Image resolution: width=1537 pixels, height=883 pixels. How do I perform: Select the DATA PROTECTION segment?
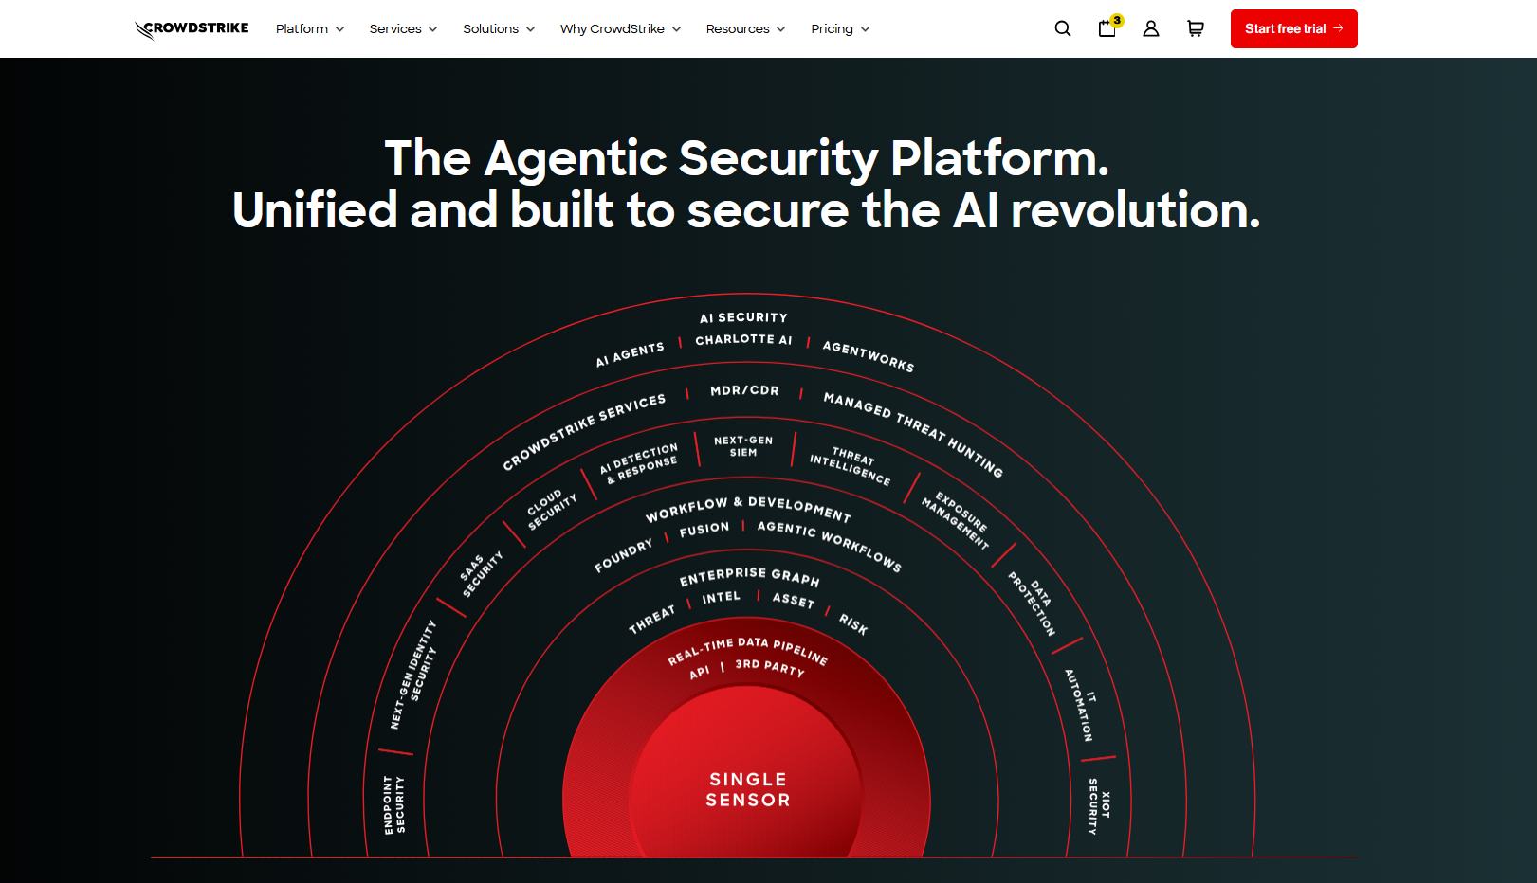[1032, 603]
